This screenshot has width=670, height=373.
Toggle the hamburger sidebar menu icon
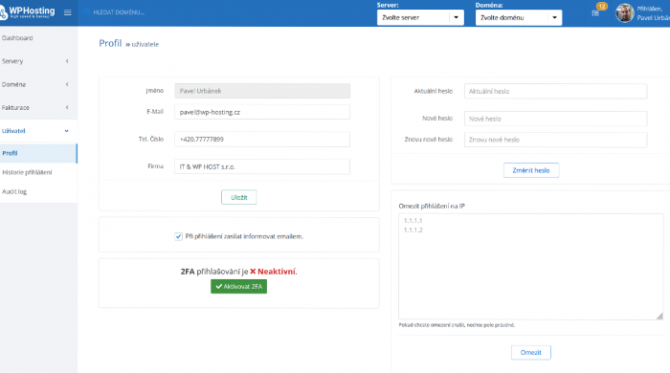click(x=68, y=12)
